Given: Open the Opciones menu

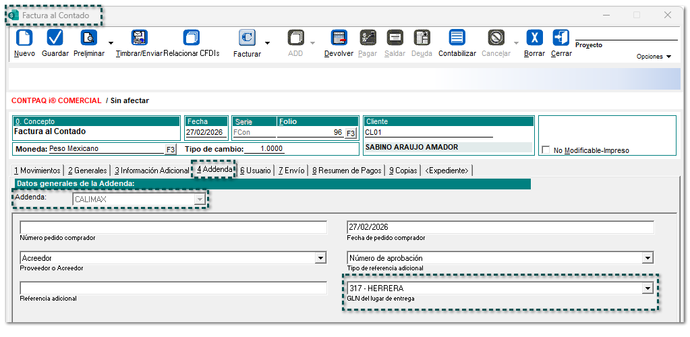Looking at the screenshot, I should [654, 57].
